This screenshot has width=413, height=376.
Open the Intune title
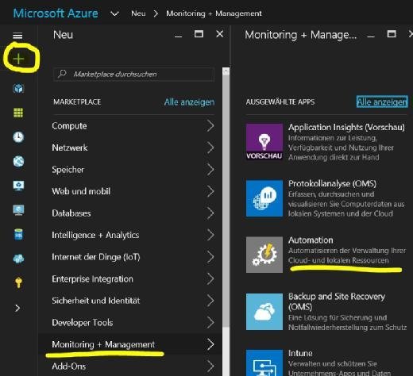300,353
